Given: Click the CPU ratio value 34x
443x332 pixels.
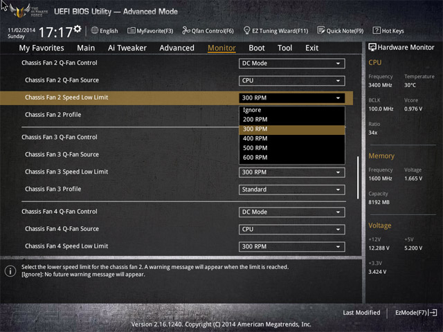Looking at the screenshot, I should point(372,133).
